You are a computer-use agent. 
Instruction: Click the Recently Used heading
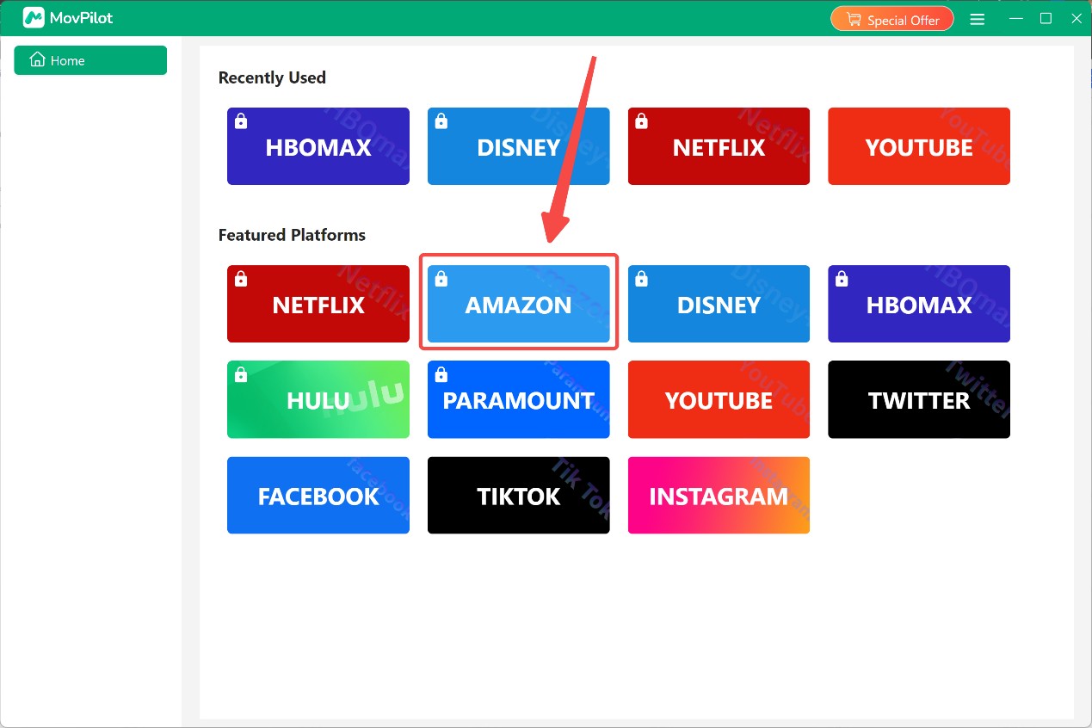pos(272,77)
